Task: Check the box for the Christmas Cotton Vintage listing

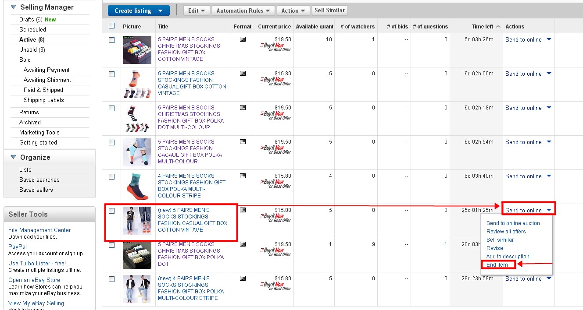Action: tap(111, 40)
